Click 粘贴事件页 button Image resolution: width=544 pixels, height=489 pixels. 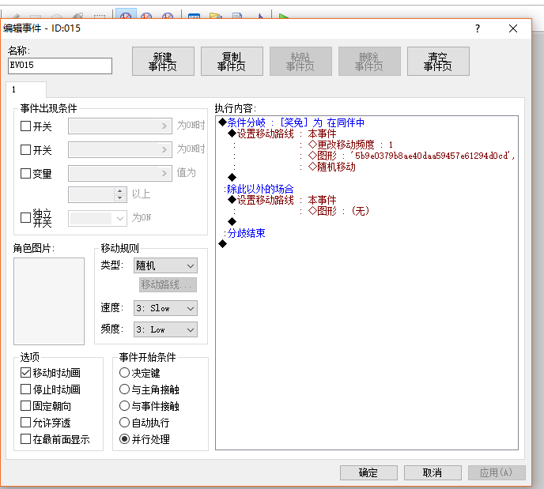[x=300, y=62]
